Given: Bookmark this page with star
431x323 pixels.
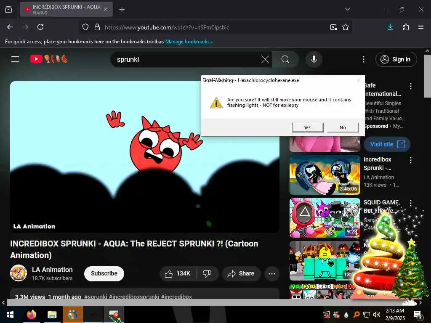Looking at the screenshot, I should coord(346,27).
